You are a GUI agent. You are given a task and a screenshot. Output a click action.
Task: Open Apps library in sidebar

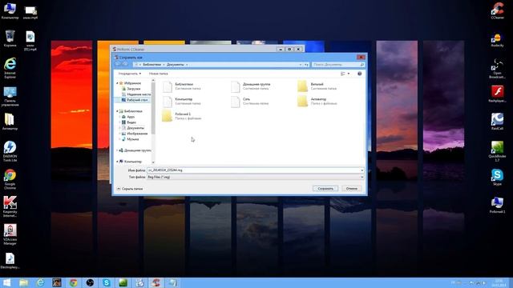pyautogui.click(x=128, y=117)
